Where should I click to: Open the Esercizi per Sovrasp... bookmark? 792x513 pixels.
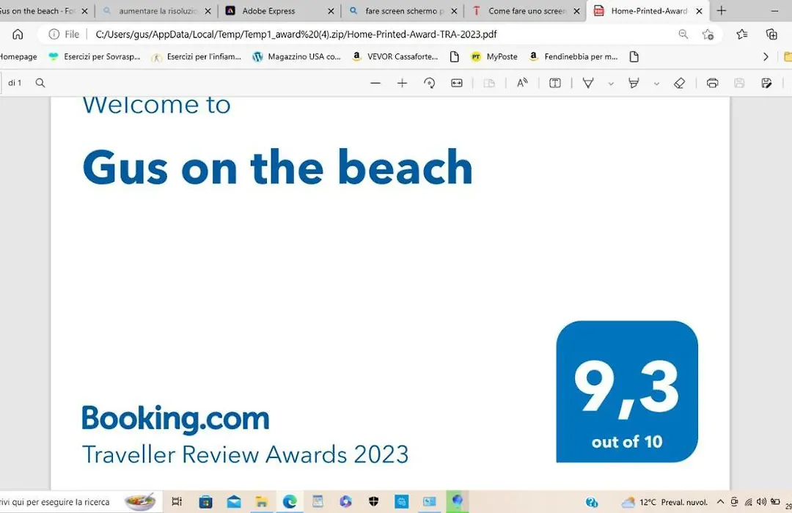click(94, 56)
